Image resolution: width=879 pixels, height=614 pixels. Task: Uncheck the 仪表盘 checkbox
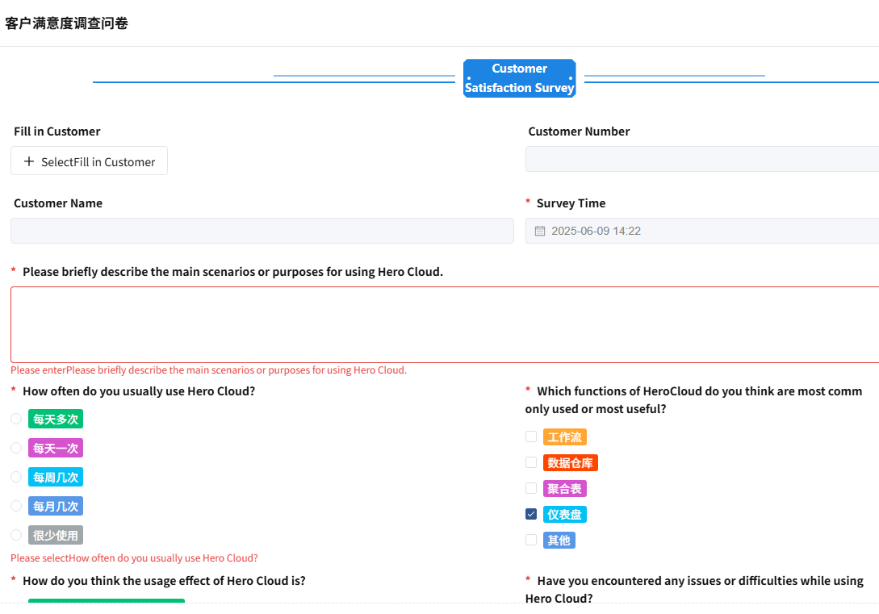coord(531,514)
